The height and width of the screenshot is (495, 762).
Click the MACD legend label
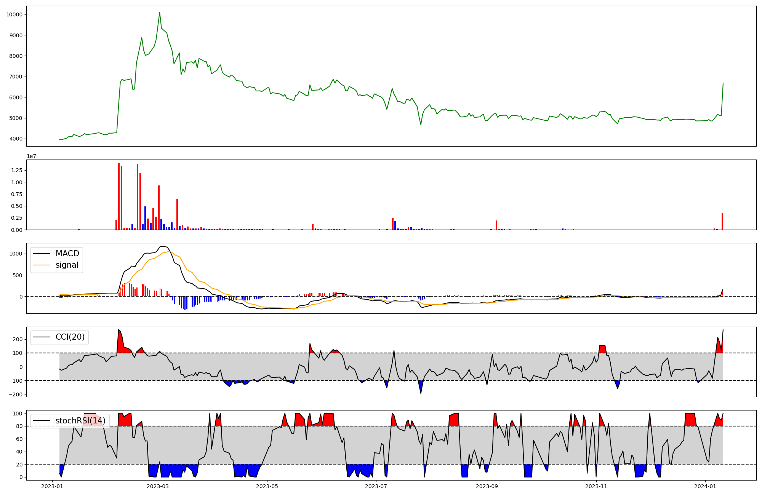pos(67,254)
